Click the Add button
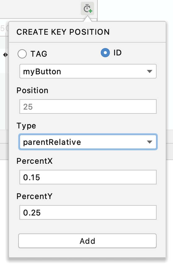Screen dimensions: 173x264 point(87,241)
